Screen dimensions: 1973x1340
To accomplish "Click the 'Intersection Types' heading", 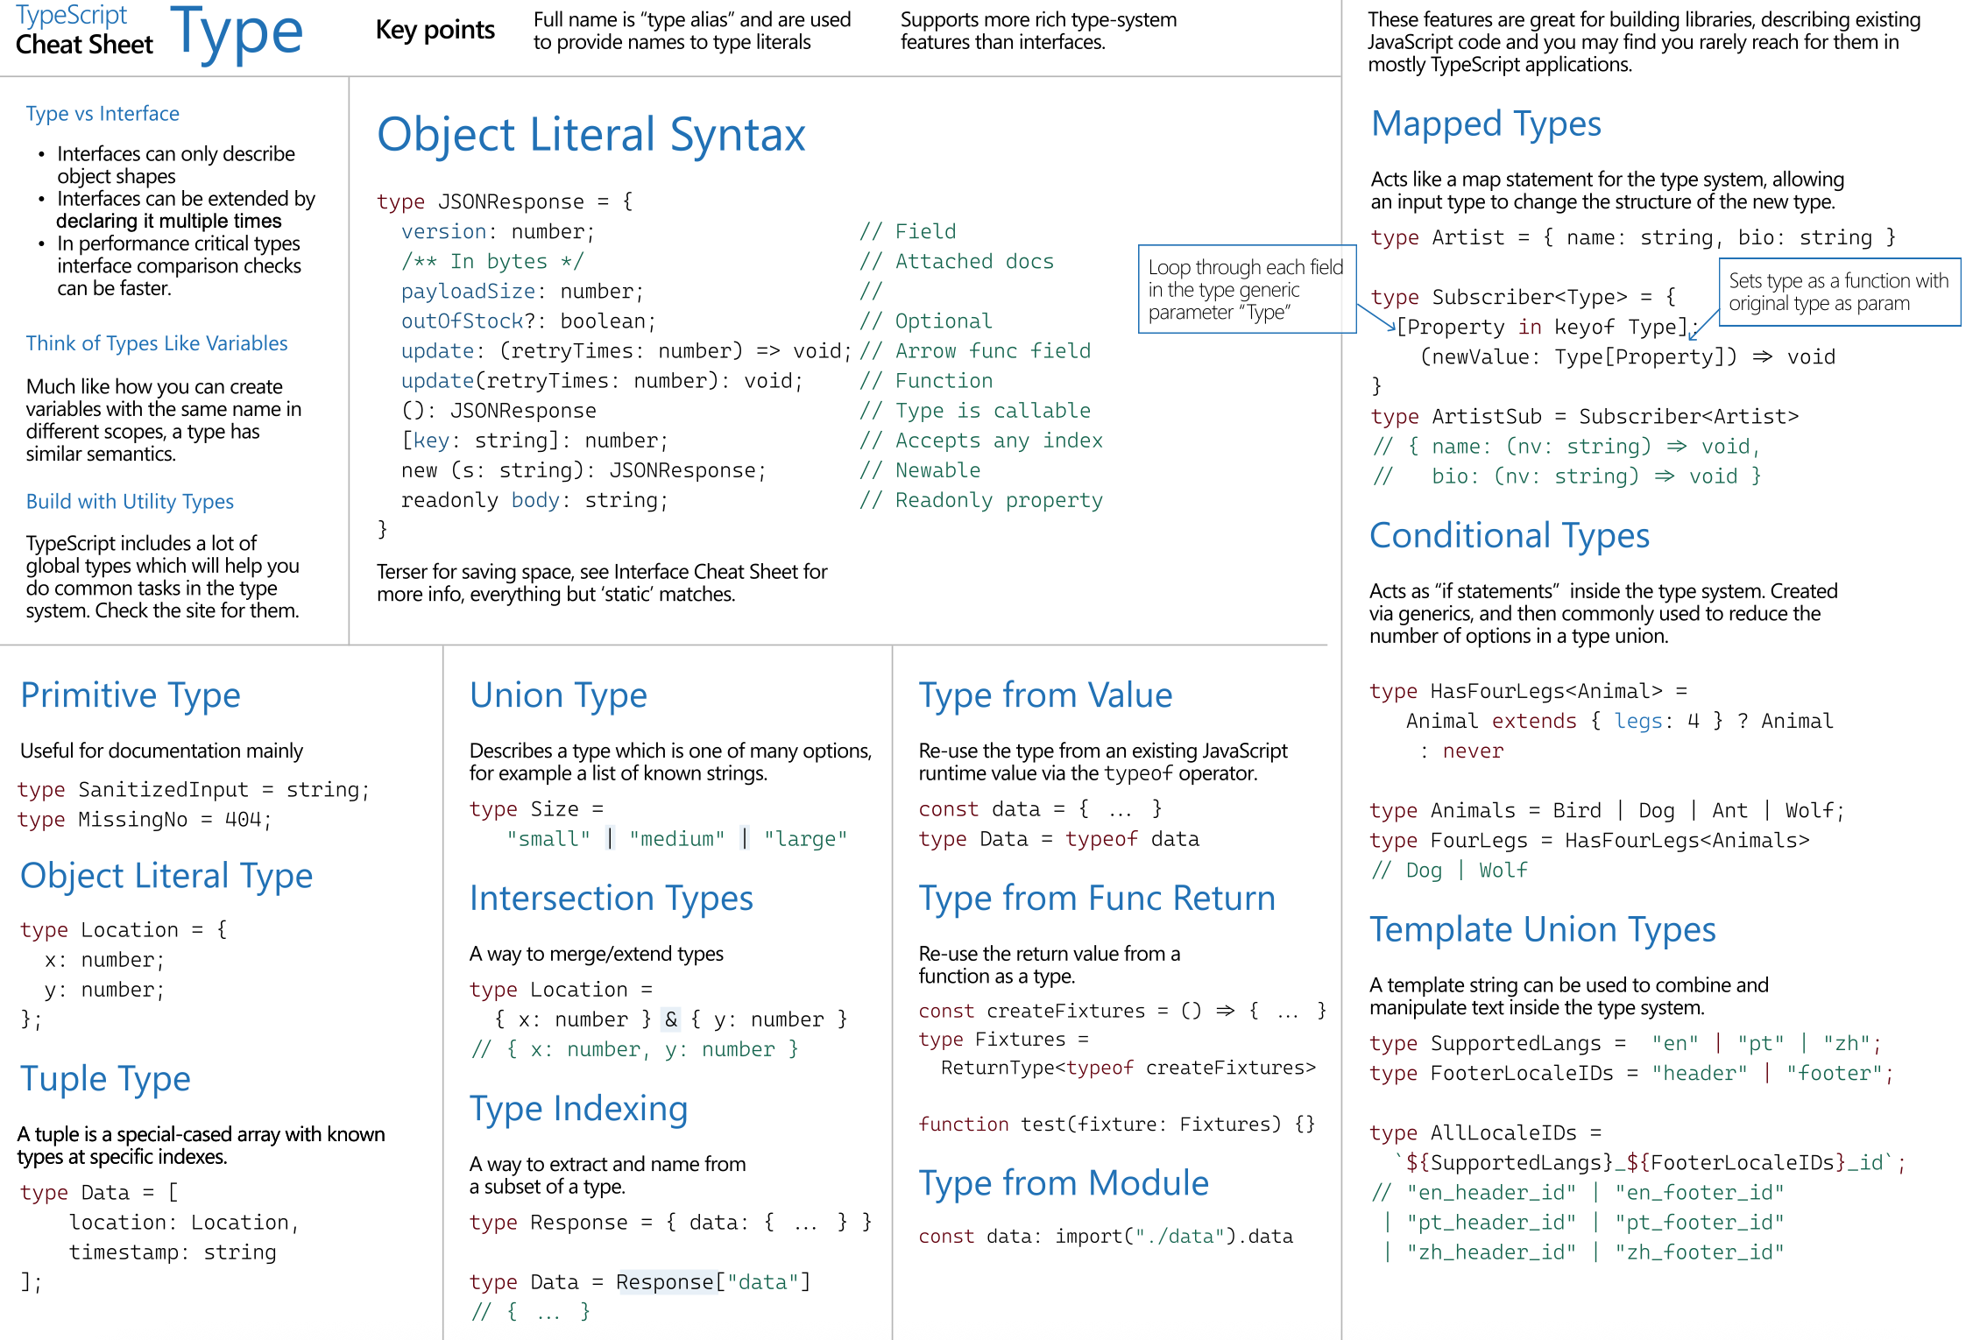I will (x=611, y=899).
